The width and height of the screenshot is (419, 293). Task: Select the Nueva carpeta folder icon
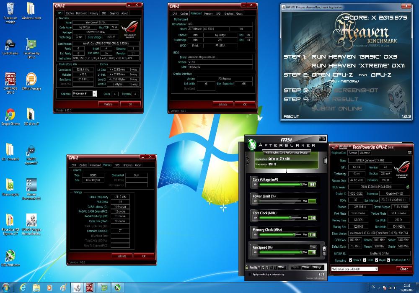[x=10, y=188]
